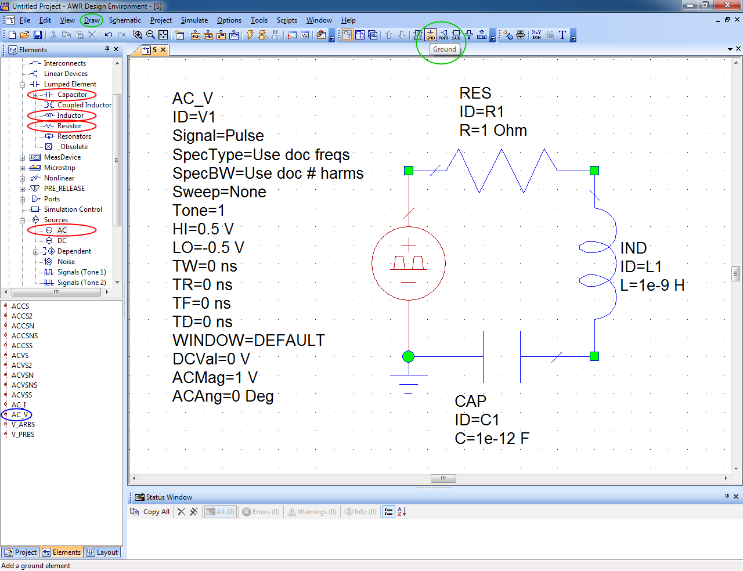743x571 pixels.
Task: Click the Cut scissors icon
Action: click(x=54, y=35)
